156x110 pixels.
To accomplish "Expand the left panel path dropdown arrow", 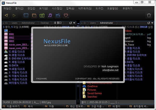I will click(x=75, y=23).
